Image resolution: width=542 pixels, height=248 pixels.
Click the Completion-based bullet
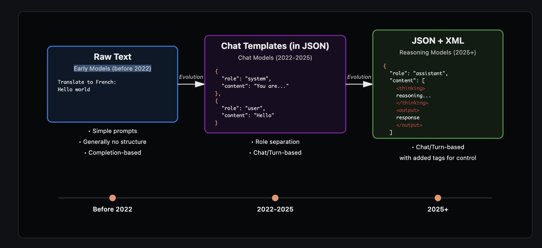tap(114, 153)
